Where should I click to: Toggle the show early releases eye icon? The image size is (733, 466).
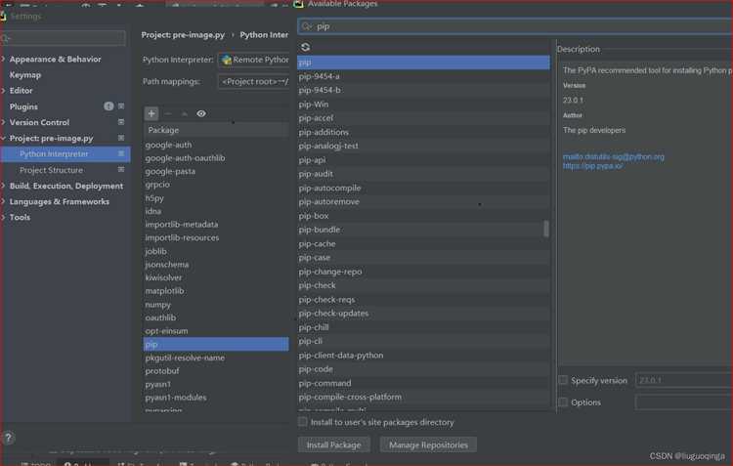[201, 113]
